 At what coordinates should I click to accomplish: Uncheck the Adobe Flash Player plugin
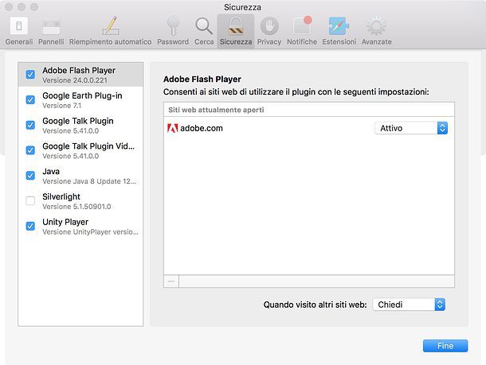coord(30,75)
